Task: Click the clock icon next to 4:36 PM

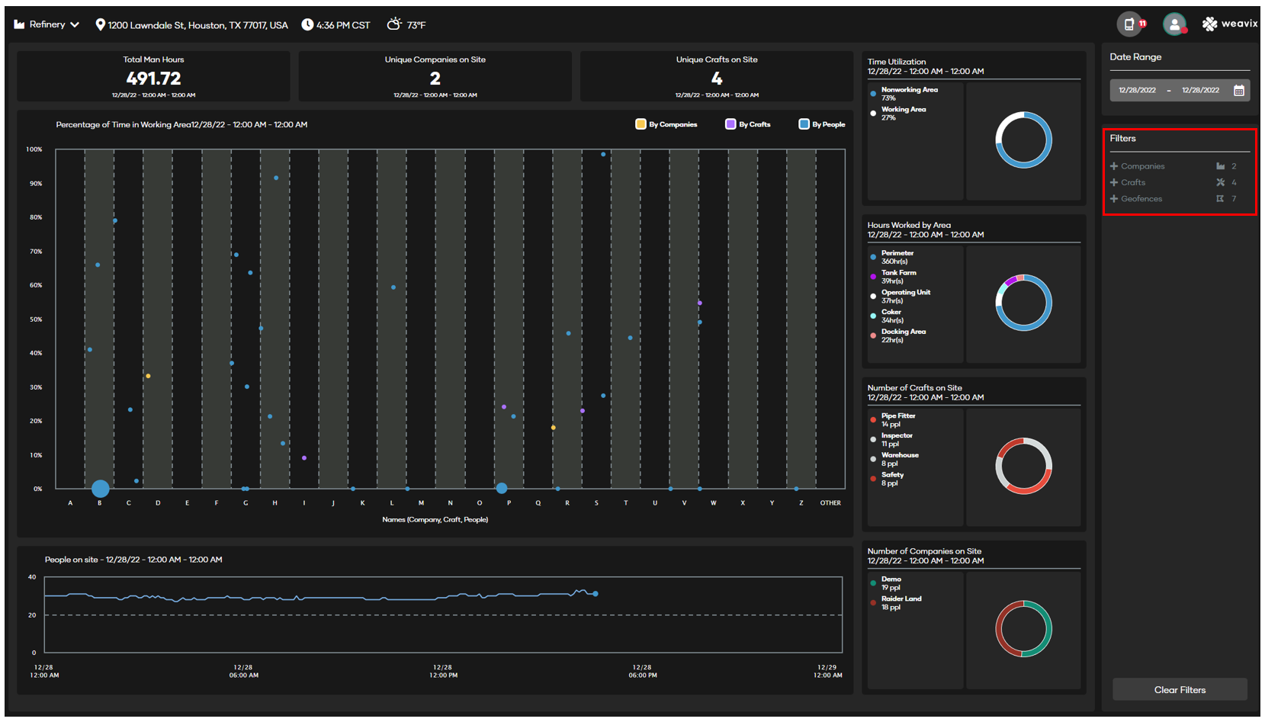Action: coord(307,24)
